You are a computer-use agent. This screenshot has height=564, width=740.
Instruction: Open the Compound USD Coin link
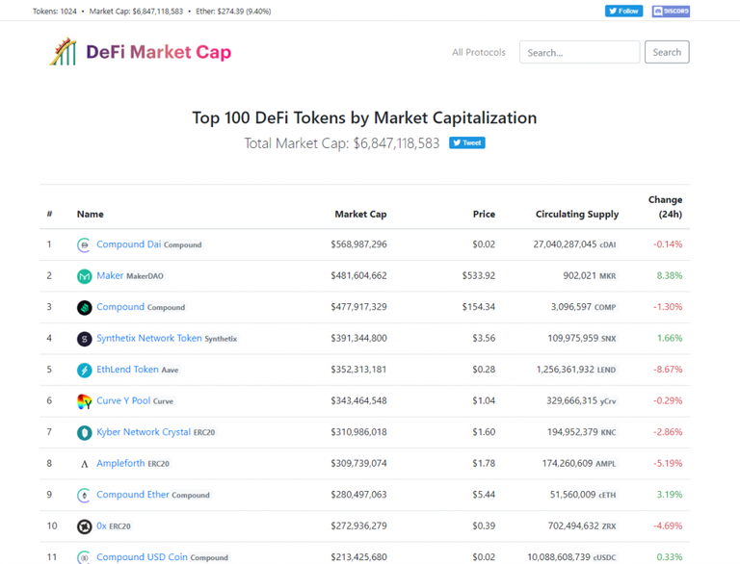(x=142, y=557)
